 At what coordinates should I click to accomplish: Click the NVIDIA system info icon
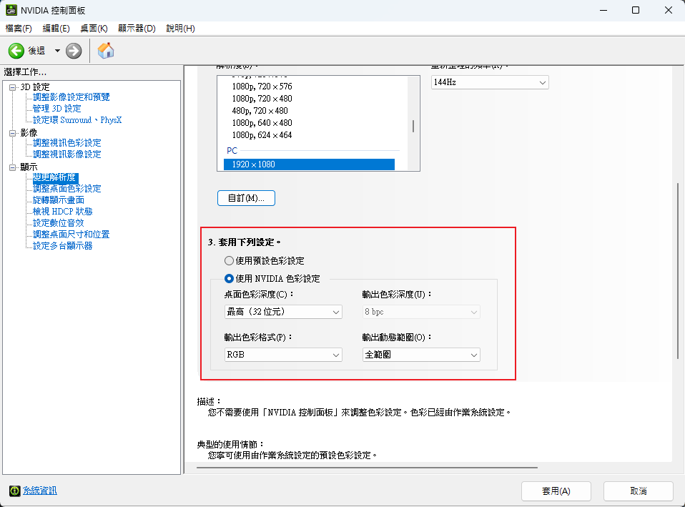[14, 491]
